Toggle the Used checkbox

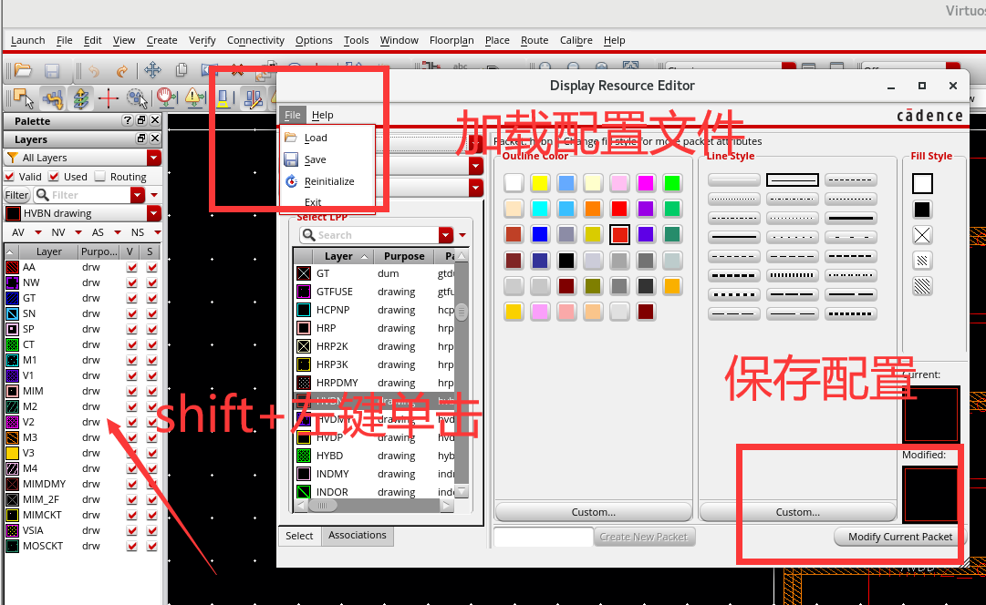(54, 177)
